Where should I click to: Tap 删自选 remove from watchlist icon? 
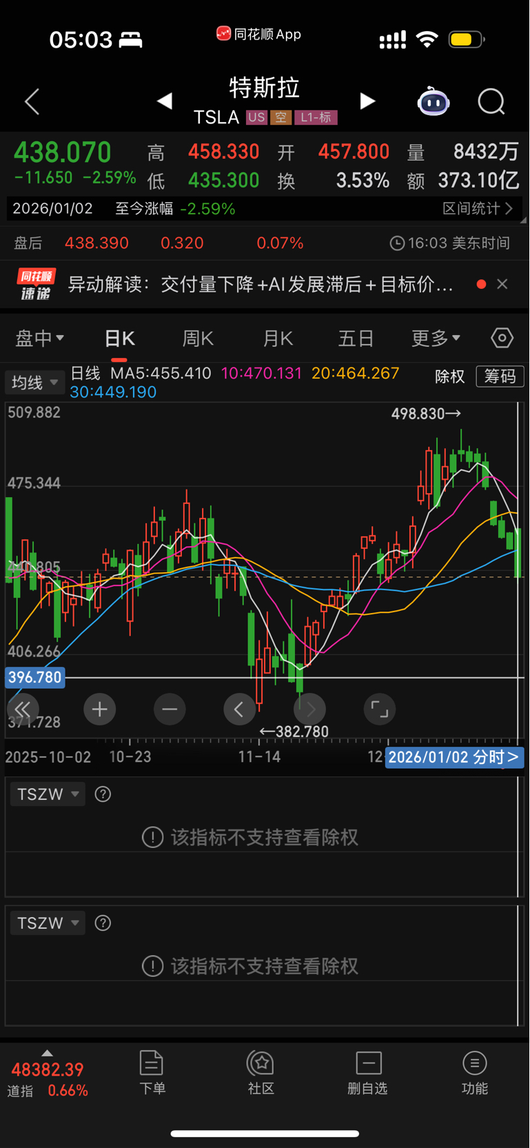368,1072
